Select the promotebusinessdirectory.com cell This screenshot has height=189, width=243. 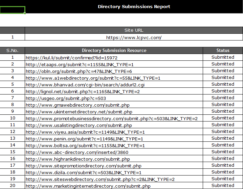(x=114, y=118)
